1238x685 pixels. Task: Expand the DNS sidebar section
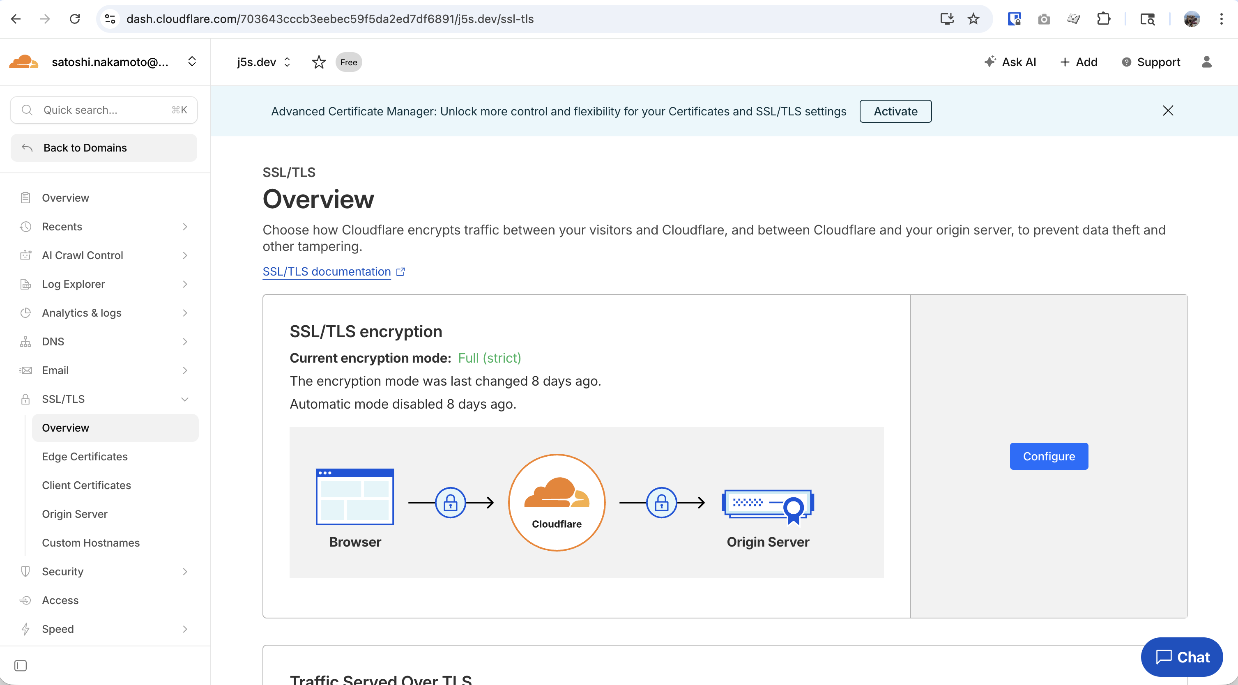click(184, 342)
